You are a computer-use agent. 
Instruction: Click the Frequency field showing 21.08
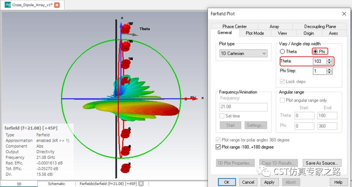tap(243, 107)
